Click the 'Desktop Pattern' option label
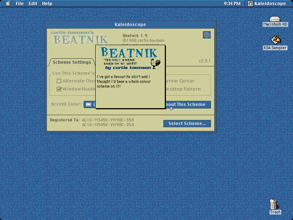293x220 pixels. [183, 89]
